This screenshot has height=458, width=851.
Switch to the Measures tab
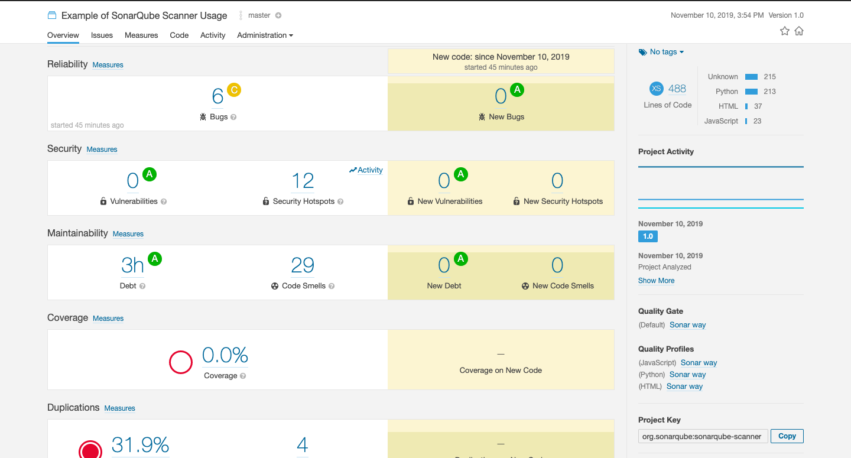[x=141, y=35]
